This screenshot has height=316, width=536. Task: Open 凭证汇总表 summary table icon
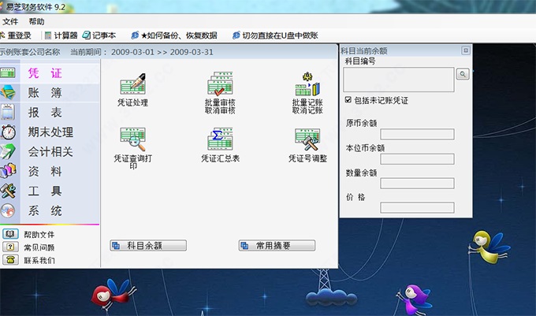coord(220,139)
